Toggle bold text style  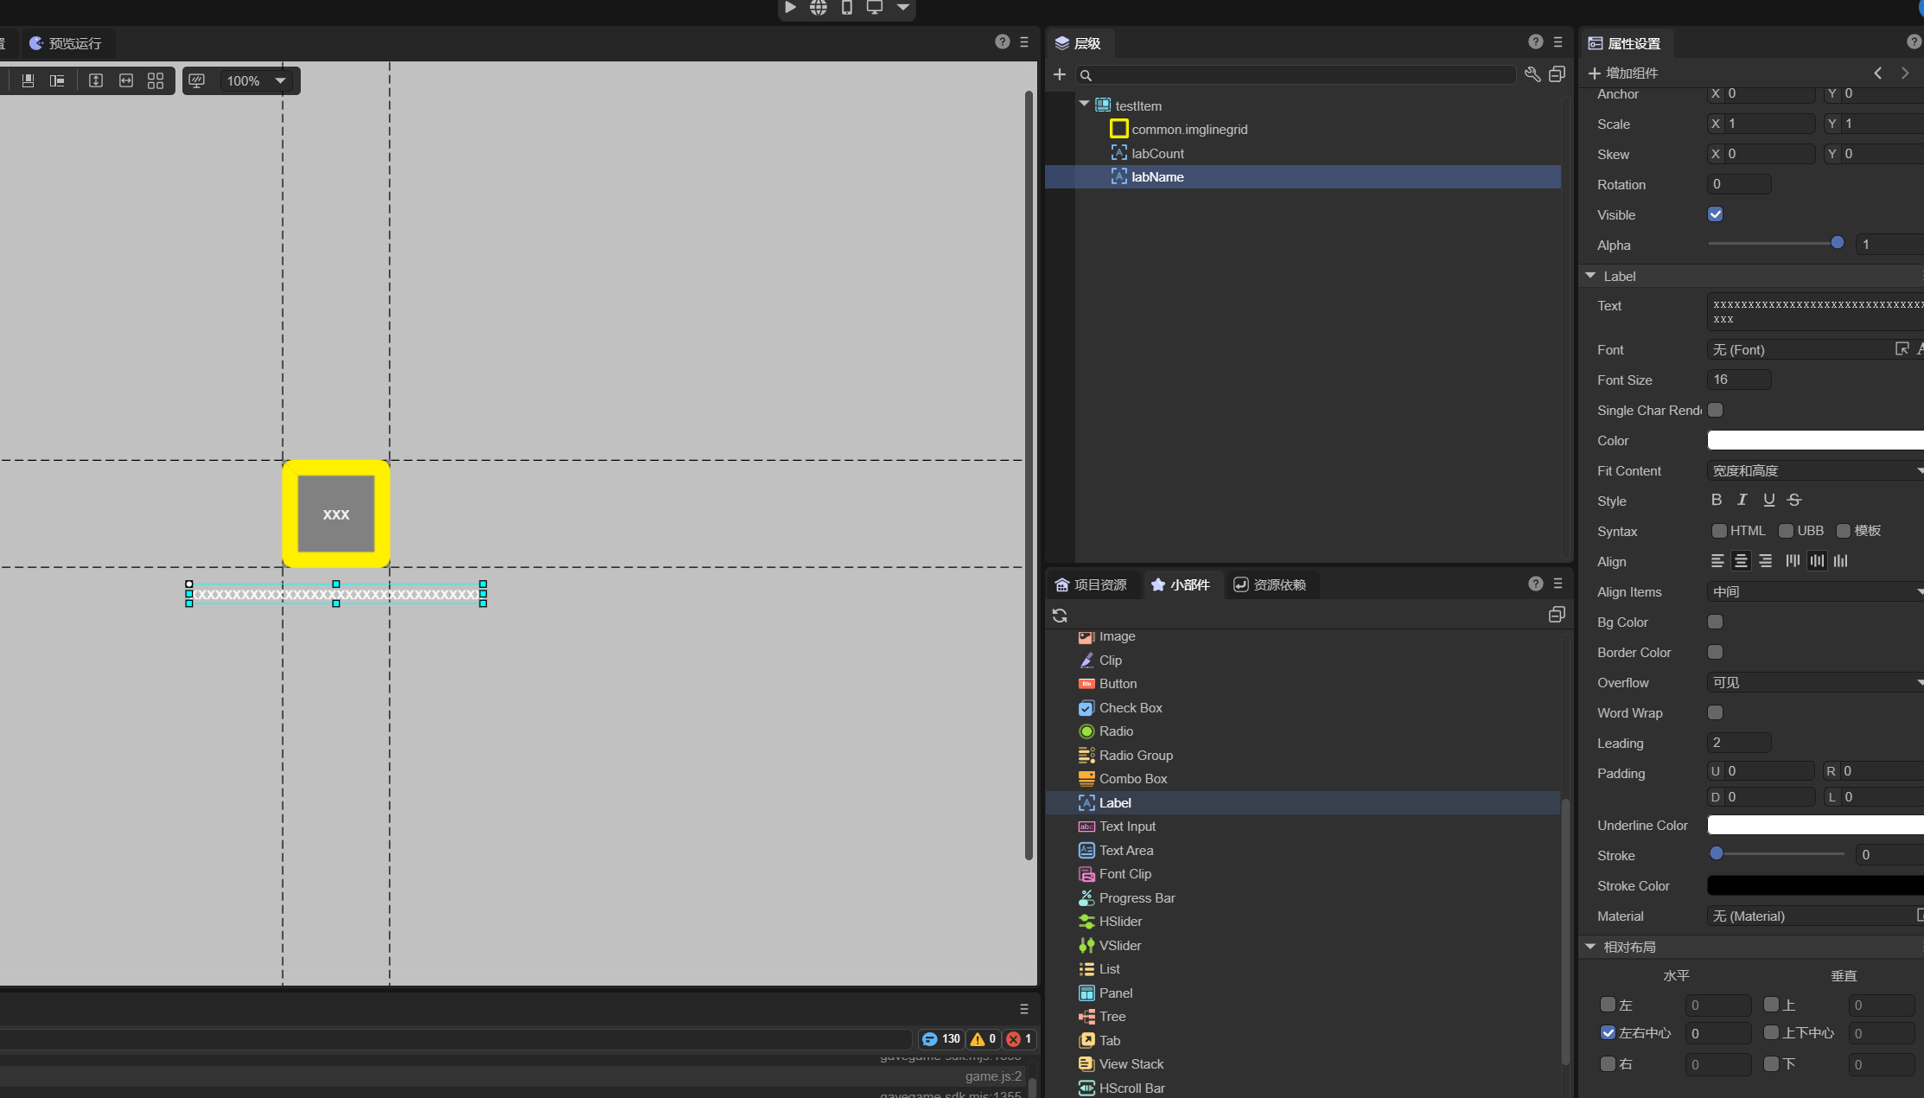[1717, 500]
